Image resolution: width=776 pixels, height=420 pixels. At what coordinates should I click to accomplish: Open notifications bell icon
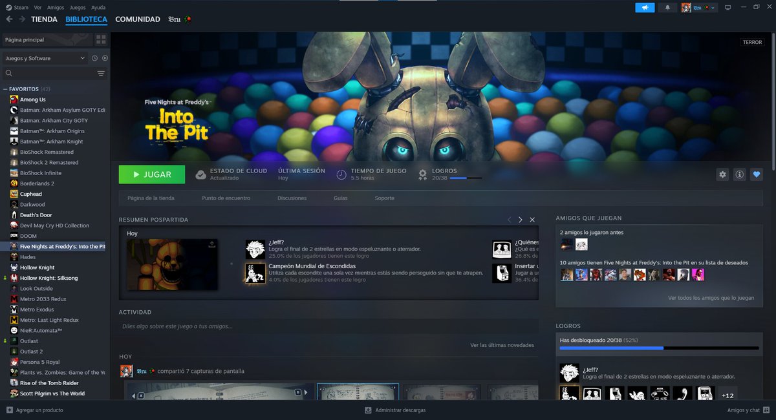click(x=667, y=8)
